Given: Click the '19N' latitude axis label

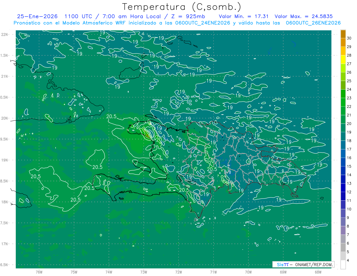Looking at the screenshot, I should (5, 160).
